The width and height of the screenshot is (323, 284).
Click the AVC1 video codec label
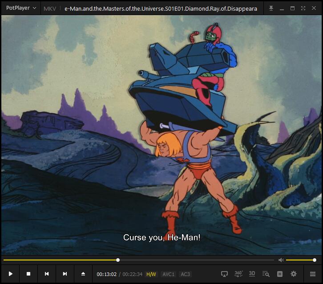[x=168, y=274]
